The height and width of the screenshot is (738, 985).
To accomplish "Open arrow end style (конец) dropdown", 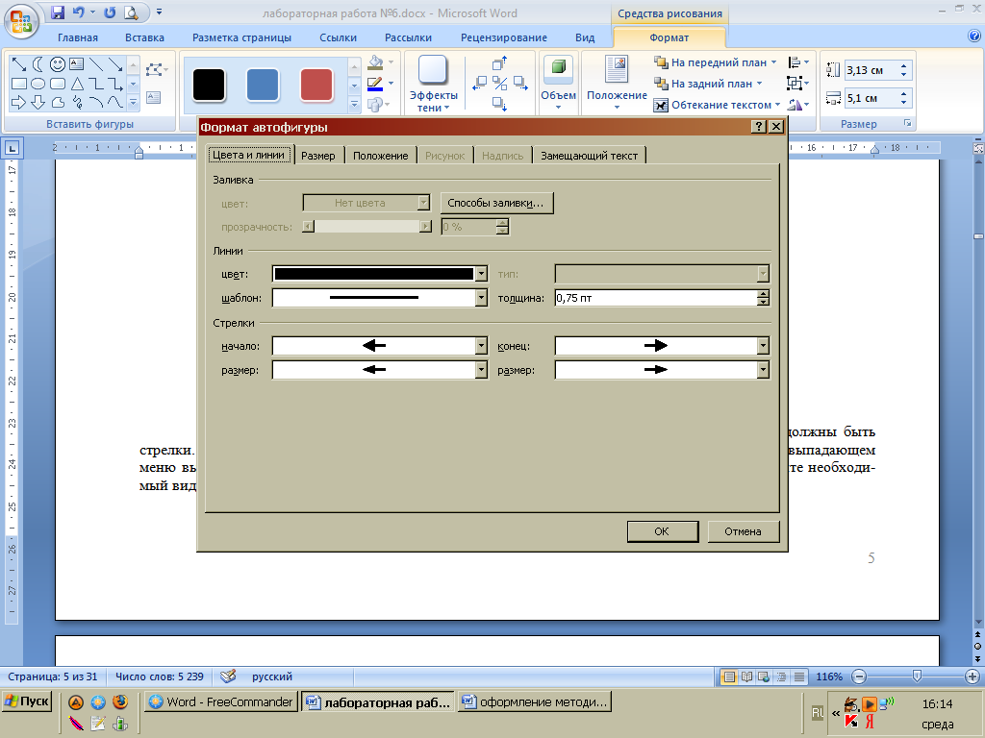I will [x=763, y=345].
